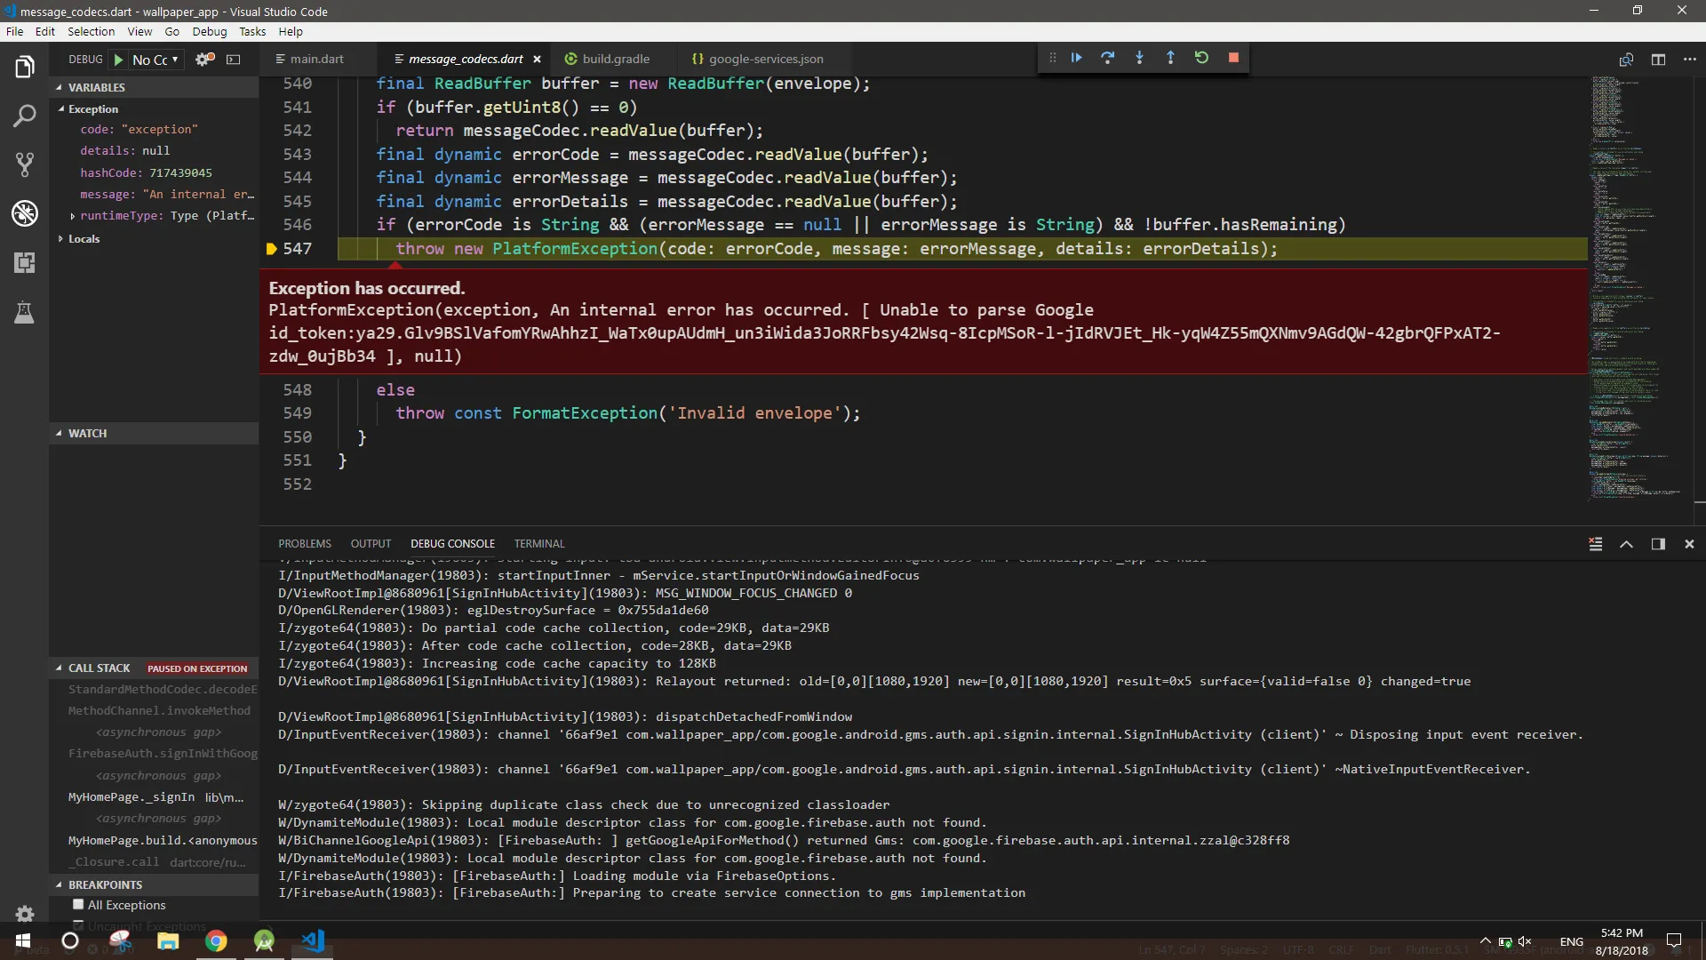Image resolution: width=1706 pixels, height=960 pixels.
Task: Open the Search view in activity bar
Action: click(x=24, y=116)
